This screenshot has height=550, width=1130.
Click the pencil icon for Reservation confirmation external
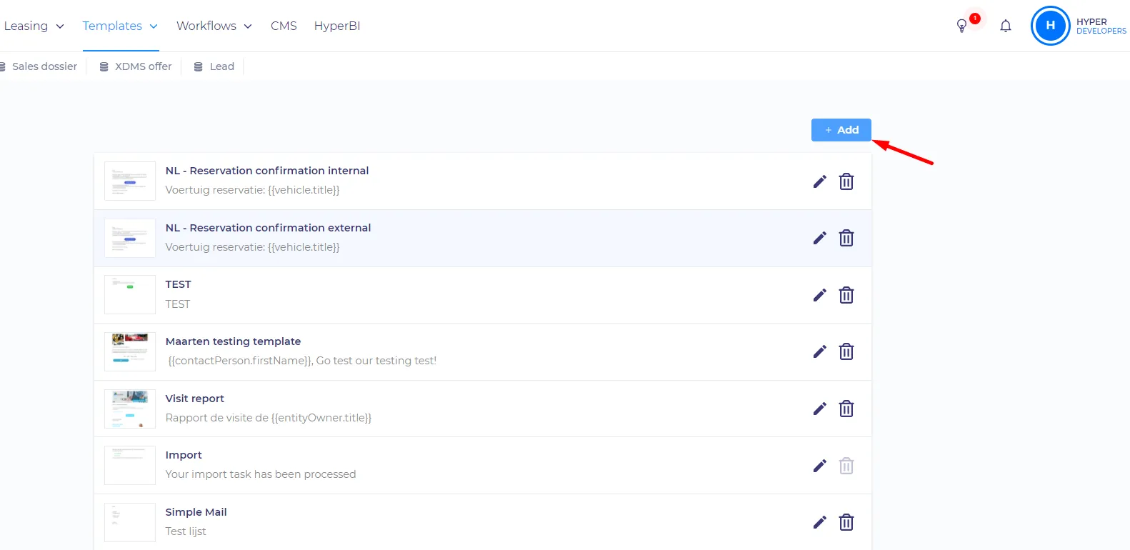[x=819, y=238]
